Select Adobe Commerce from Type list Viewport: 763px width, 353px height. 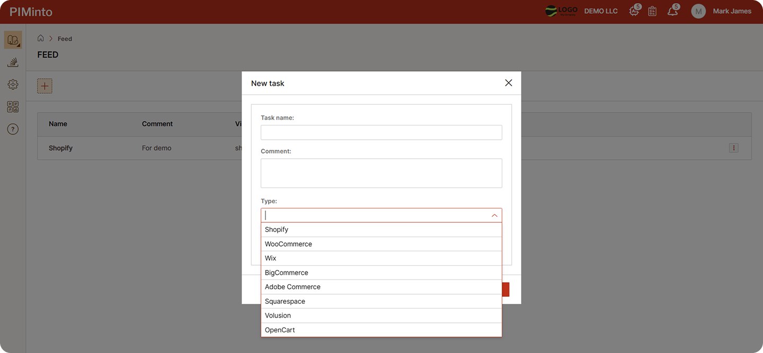point(381,287)
